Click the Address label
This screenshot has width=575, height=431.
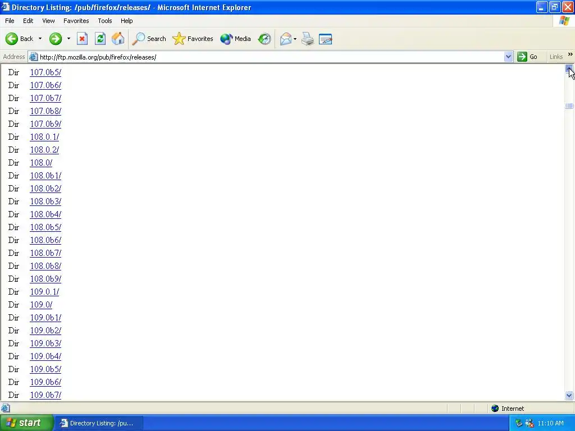pos(13,57)
